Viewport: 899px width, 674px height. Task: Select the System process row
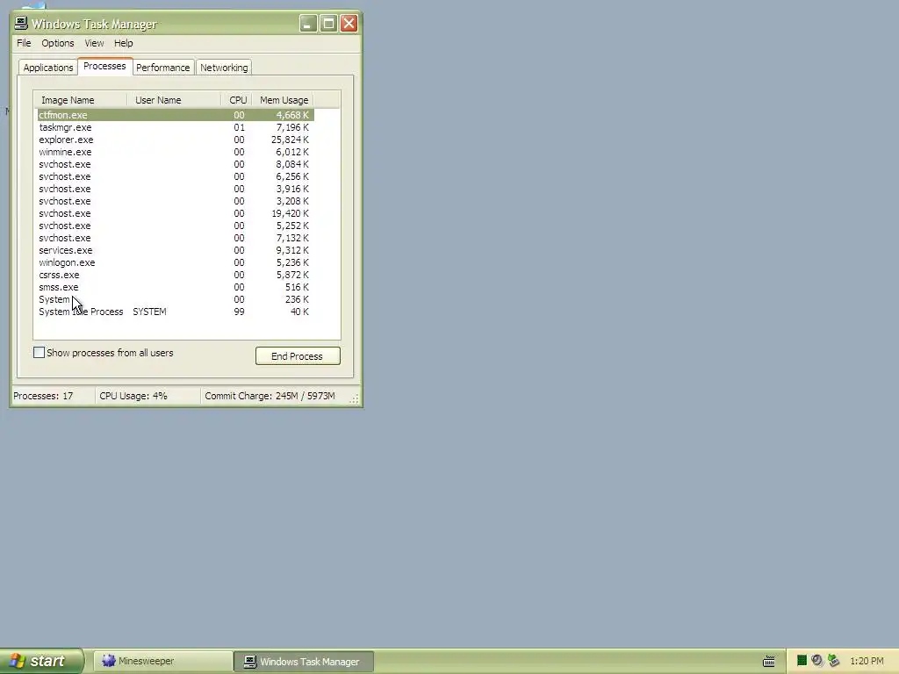click(x=176, y=299)
